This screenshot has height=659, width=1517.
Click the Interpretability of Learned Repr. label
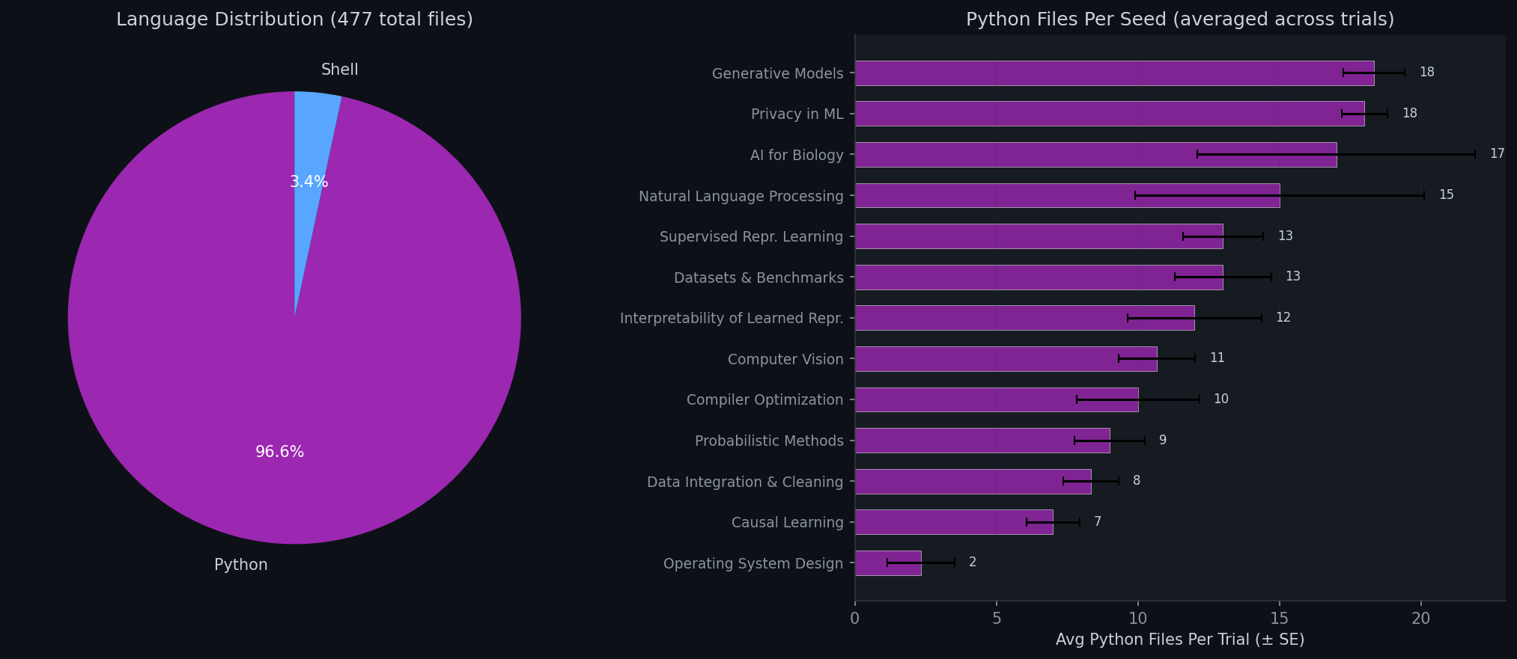coord(731,319)
